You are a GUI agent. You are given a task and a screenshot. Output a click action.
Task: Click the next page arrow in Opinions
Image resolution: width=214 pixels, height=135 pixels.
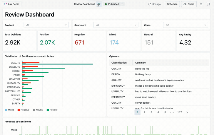tap(187, 112)
